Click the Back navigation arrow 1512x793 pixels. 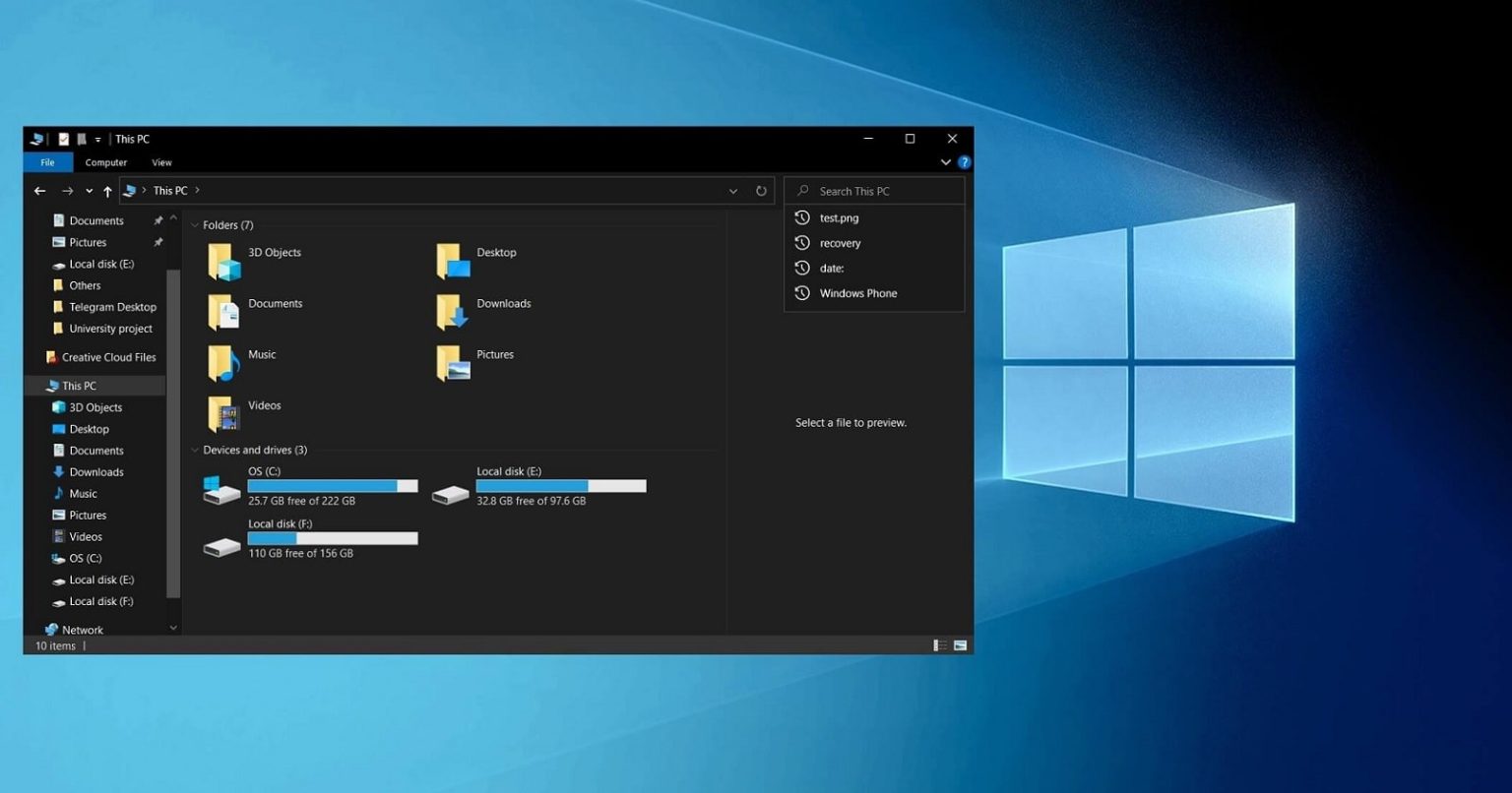[39, 190]
